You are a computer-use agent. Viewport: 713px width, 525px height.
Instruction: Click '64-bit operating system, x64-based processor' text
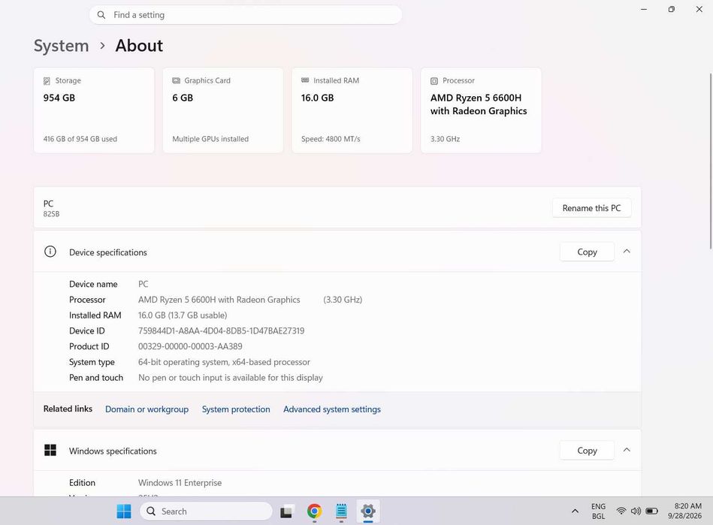coord(224,362)
